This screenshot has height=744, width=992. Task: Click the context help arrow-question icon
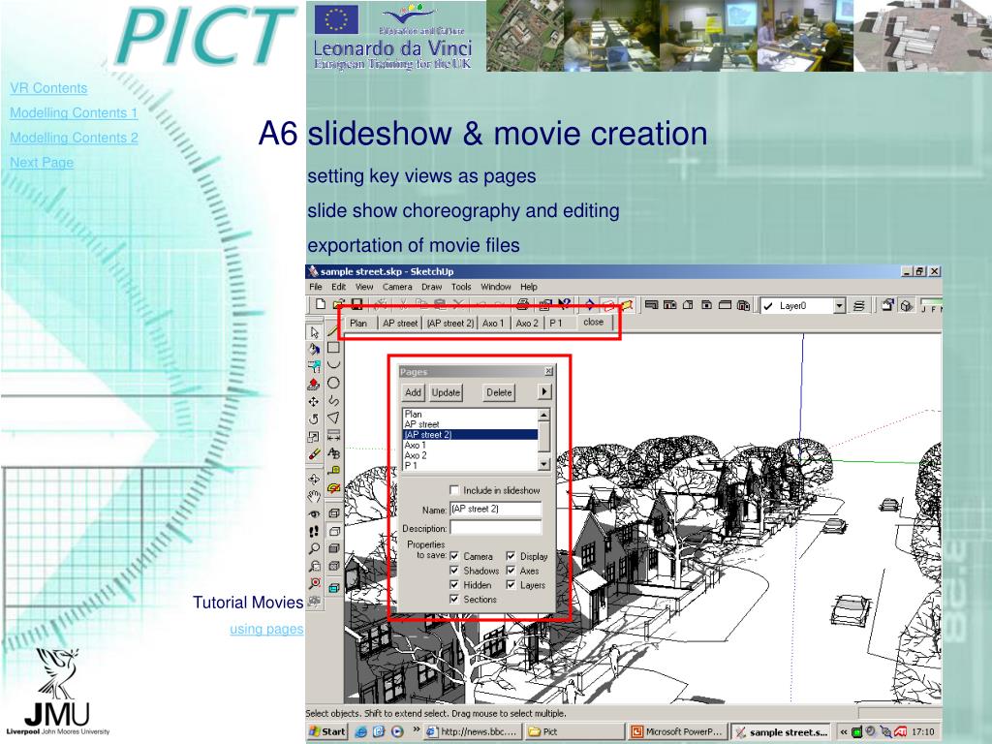tap(565, 305)
